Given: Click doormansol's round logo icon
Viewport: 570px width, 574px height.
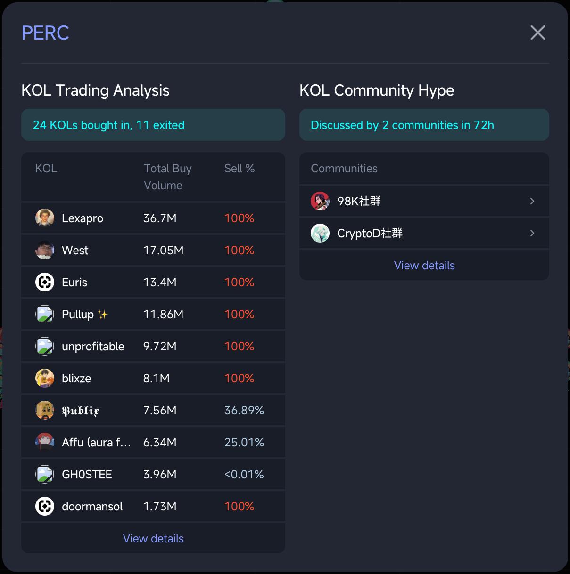Looking at the screenshot, I should [x=45, y=506].
